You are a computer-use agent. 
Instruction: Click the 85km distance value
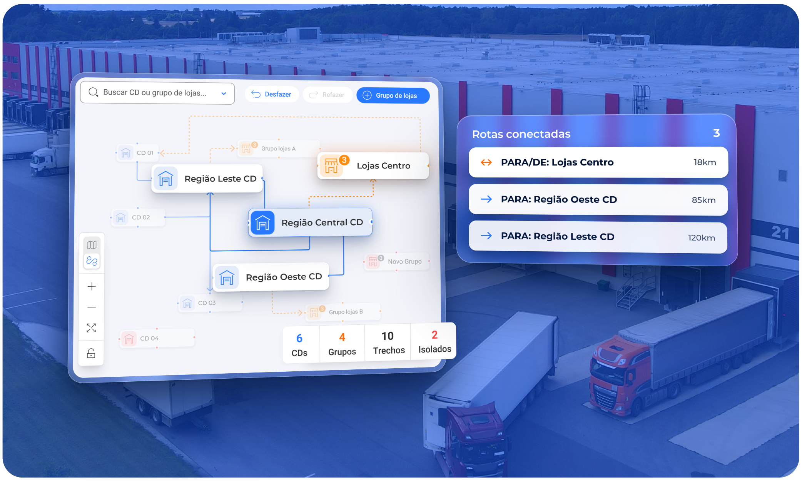pos(703,200)
